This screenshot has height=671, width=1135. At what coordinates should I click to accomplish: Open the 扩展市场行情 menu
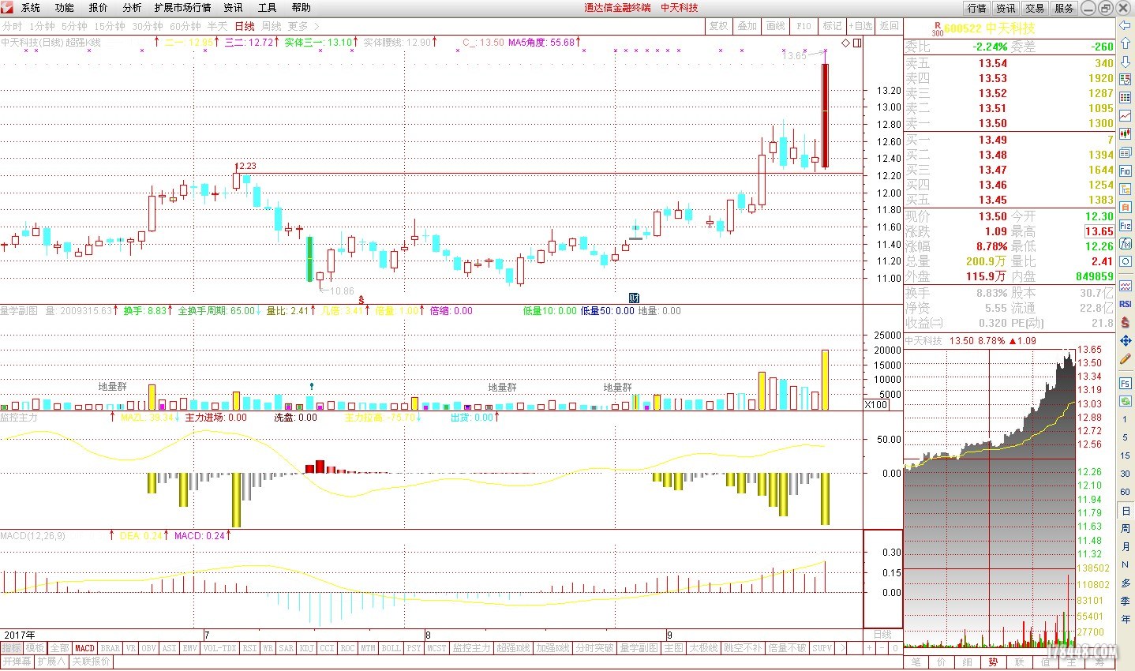pos(182,7)
